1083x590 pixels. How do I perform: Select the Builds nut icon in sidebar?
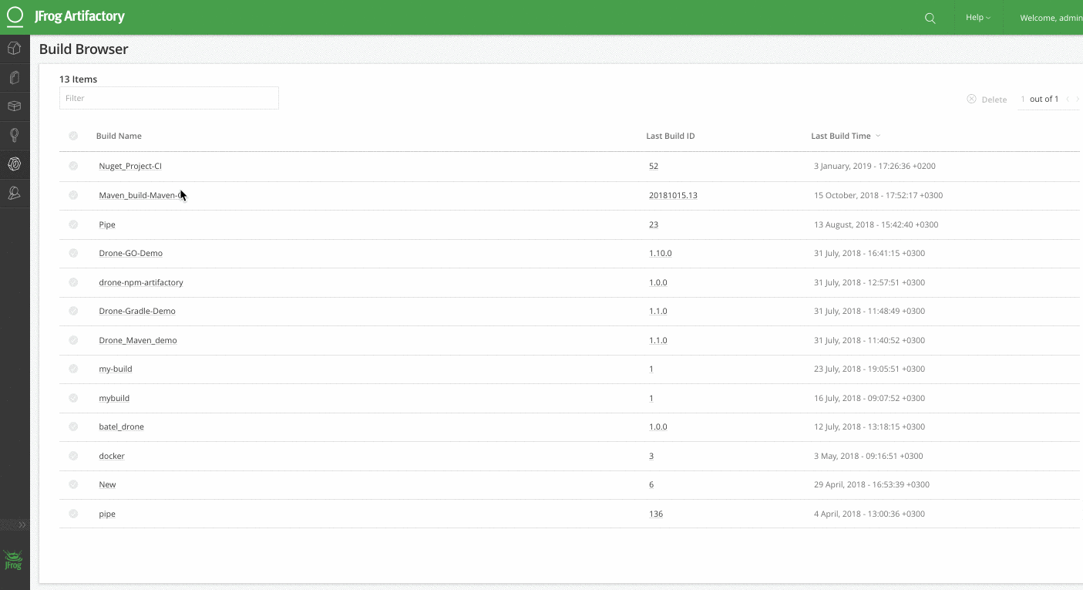(14, 164)
